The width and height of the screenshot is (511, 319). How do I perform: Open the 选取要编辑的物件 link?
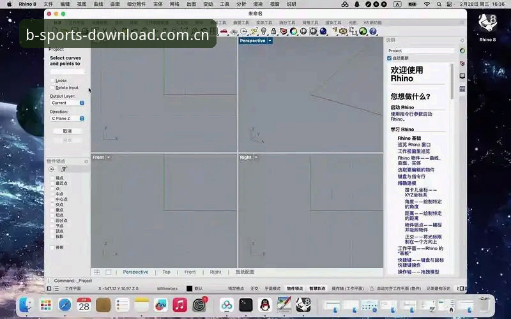coord(416,170)
